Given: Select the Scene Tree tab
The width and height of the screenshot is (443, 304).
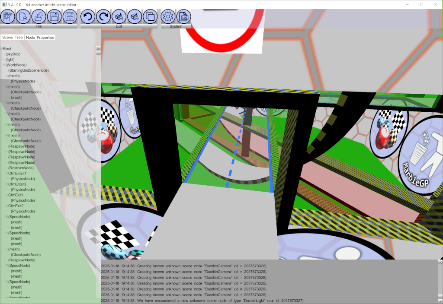Looking at the screenshot, I should click(13, 38).
